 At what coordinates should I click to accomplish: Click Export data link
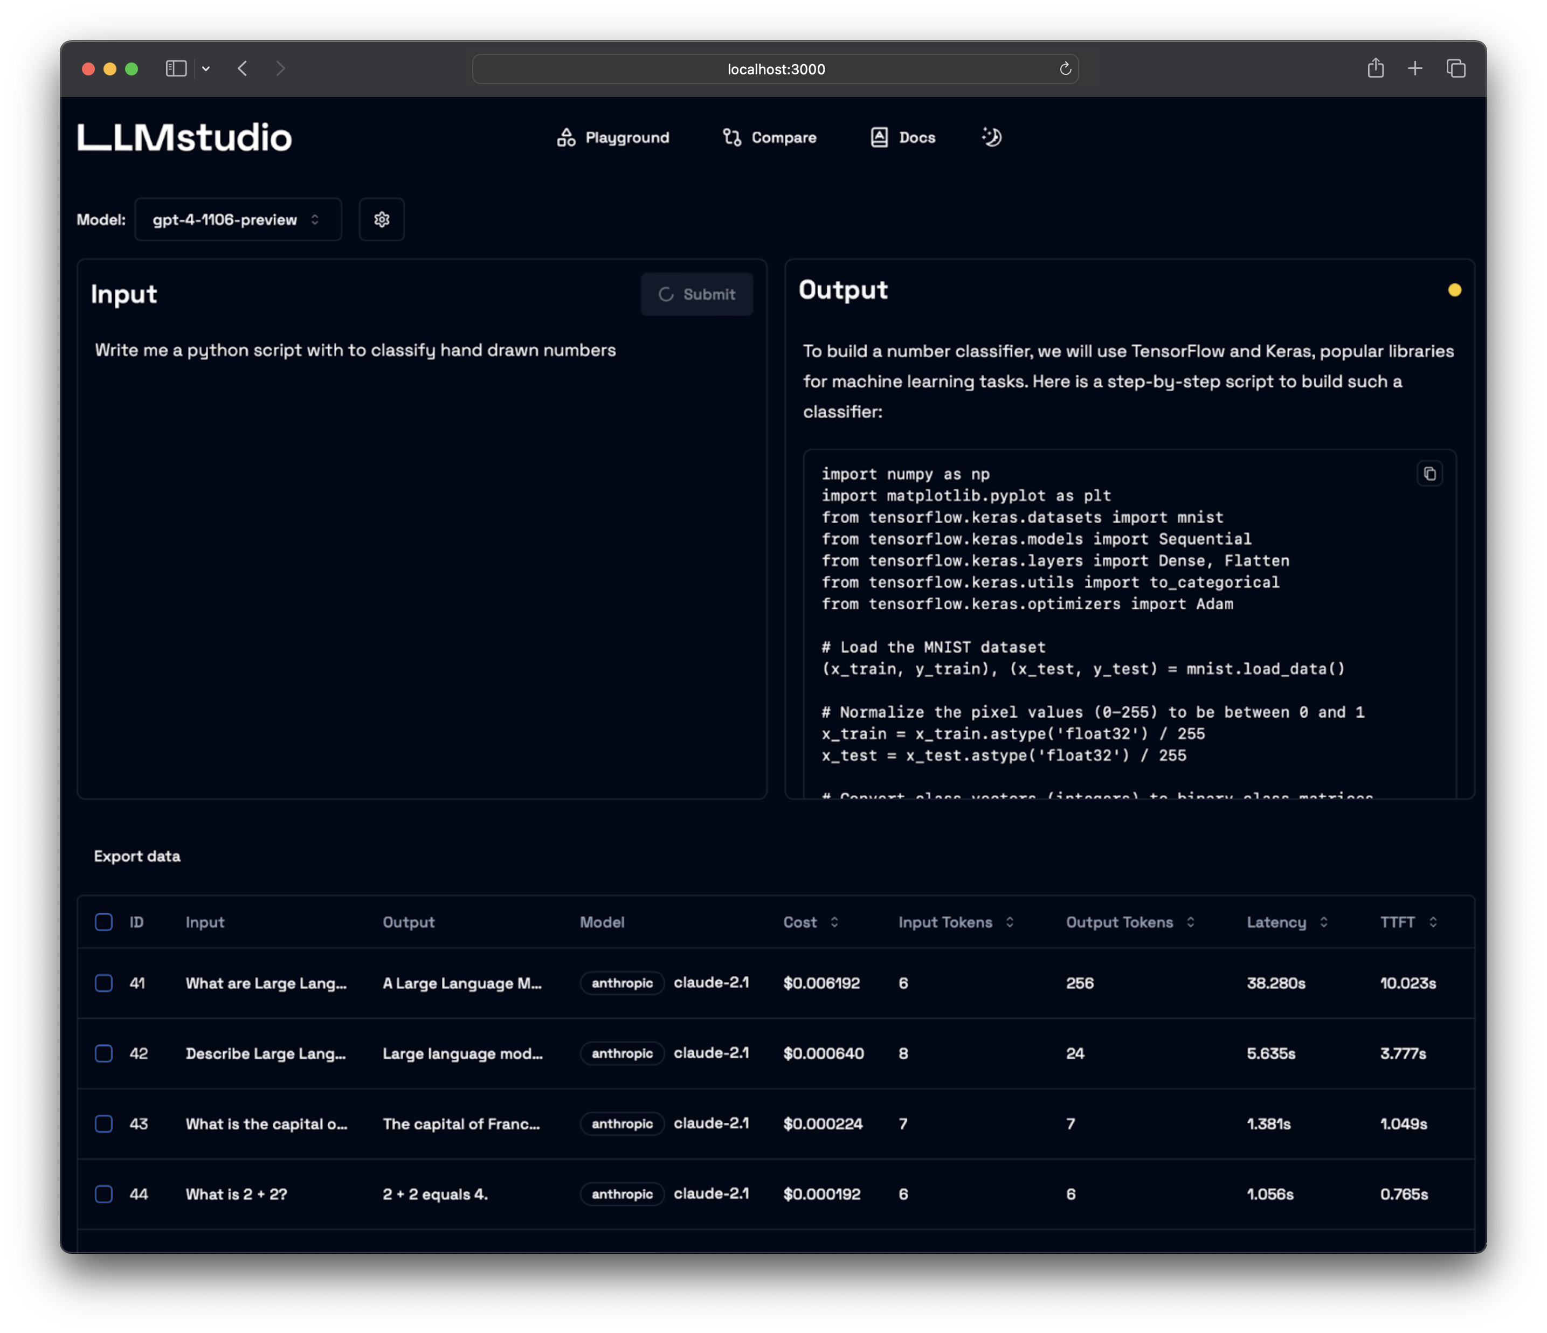point(136,856)
